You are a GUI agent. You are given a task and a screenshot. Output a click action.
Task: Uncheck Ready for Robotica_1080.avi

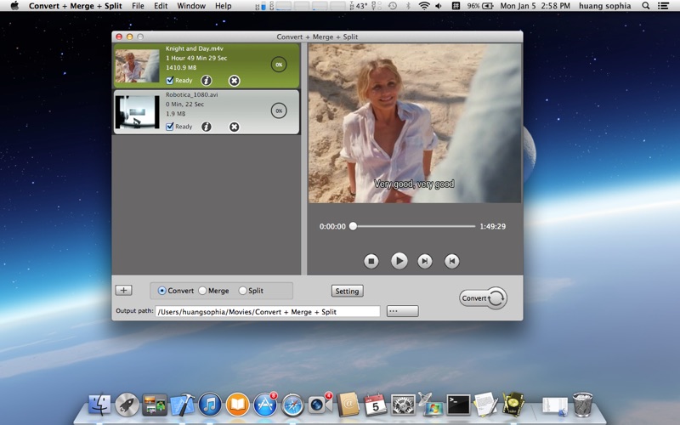[170, 127]
